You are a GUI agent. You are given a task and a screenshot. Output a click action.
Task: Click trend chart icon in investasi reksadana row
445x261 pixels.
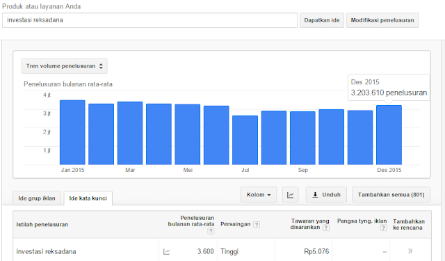(x=167, y=252)
